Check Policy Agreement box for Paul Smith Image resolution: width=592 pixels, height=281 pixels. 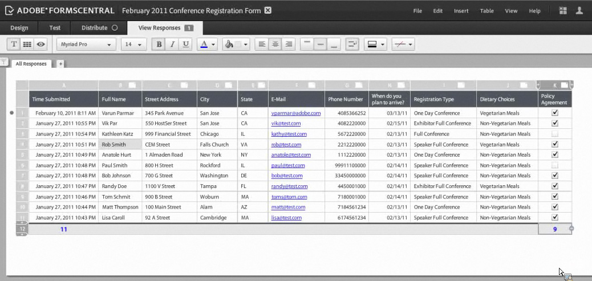[555, 165]
